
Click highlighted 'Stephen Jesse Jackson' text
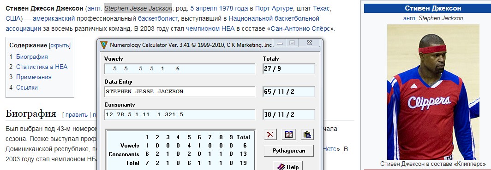(x=138, y=8)
